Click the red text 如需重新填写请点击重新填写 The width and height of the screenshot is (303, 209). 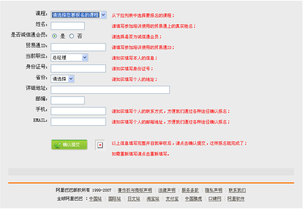[x=140, y=154]
